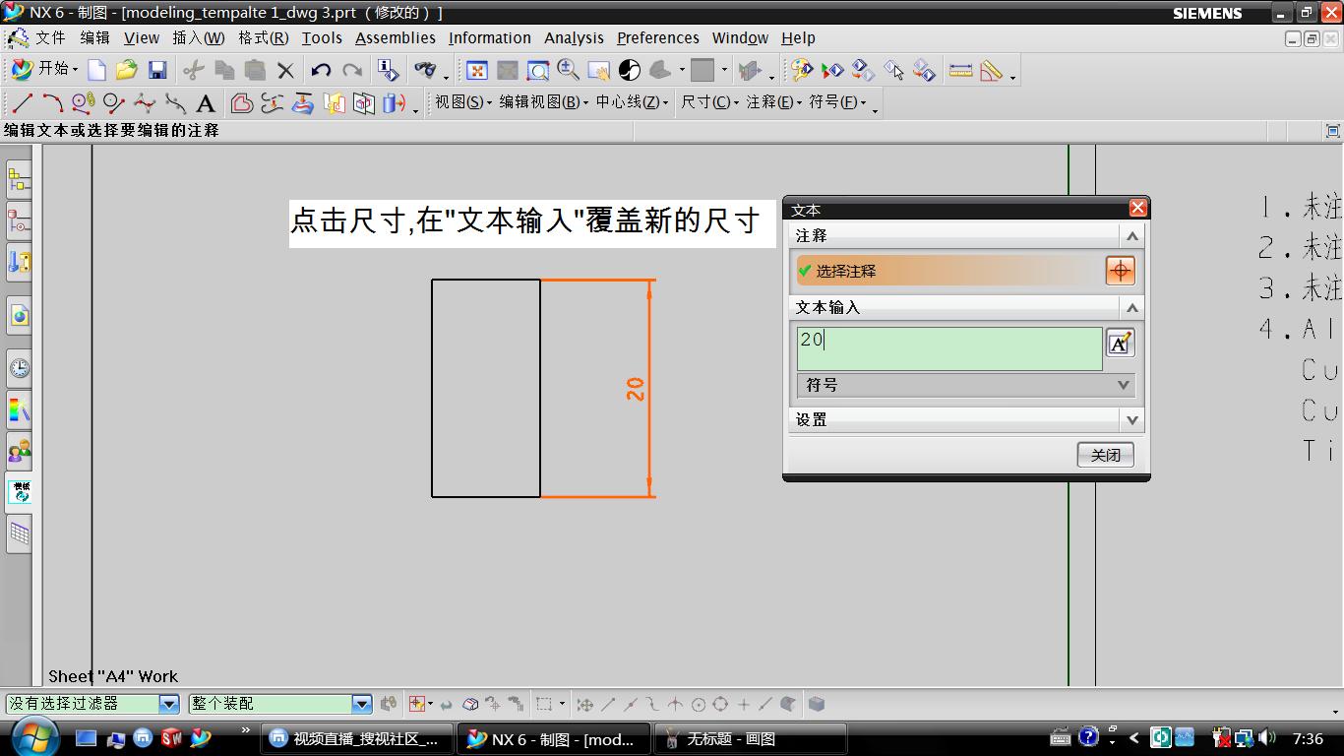Redo the last undone action
The width and height of the screenshot is (1344, 756).
tap(351, 70)
